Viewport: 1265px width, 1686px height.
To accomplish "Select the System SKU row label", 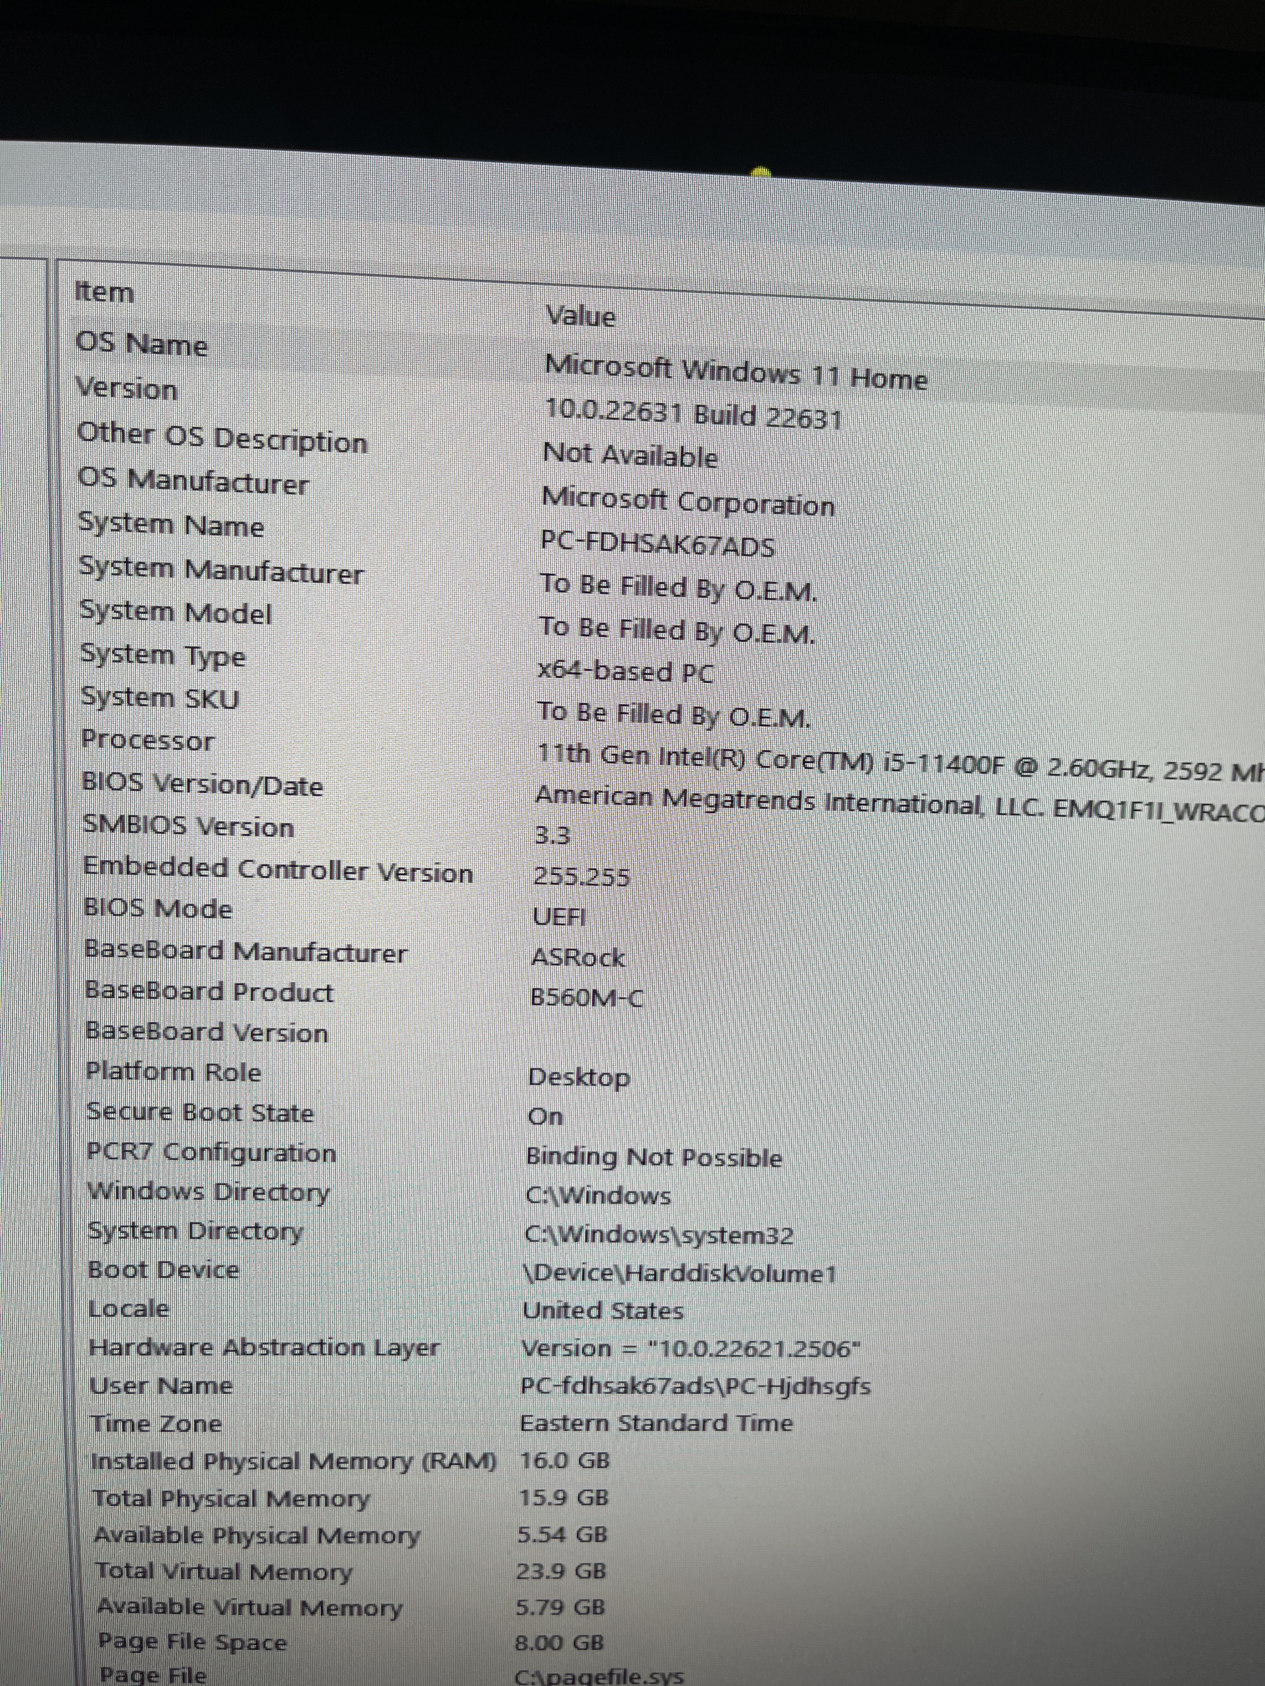I will point(160,697).
